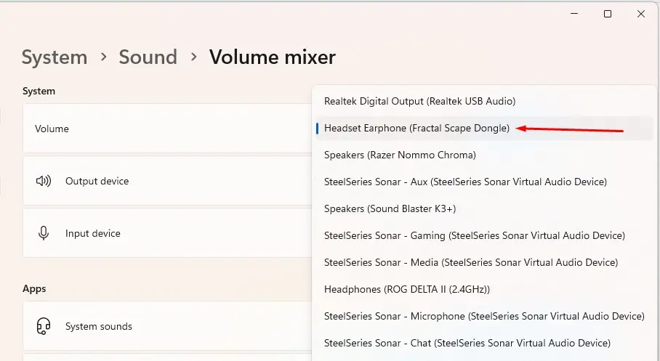Open the Input device row

click(x=167, y=233)
